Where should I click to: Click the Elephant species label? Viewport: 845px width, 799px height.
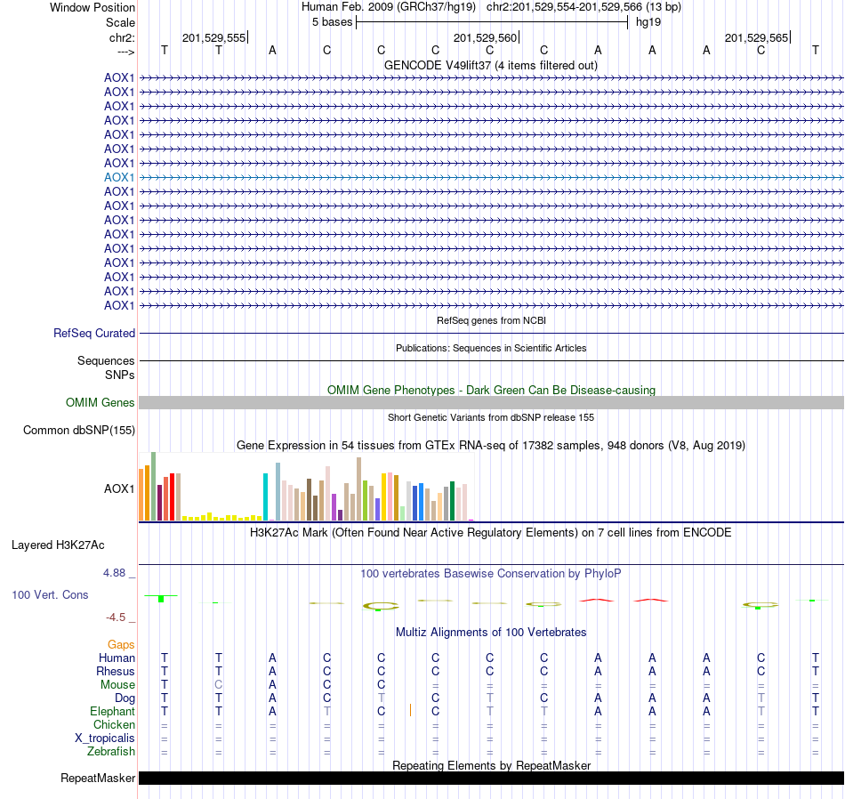click(x=113, y=712)
